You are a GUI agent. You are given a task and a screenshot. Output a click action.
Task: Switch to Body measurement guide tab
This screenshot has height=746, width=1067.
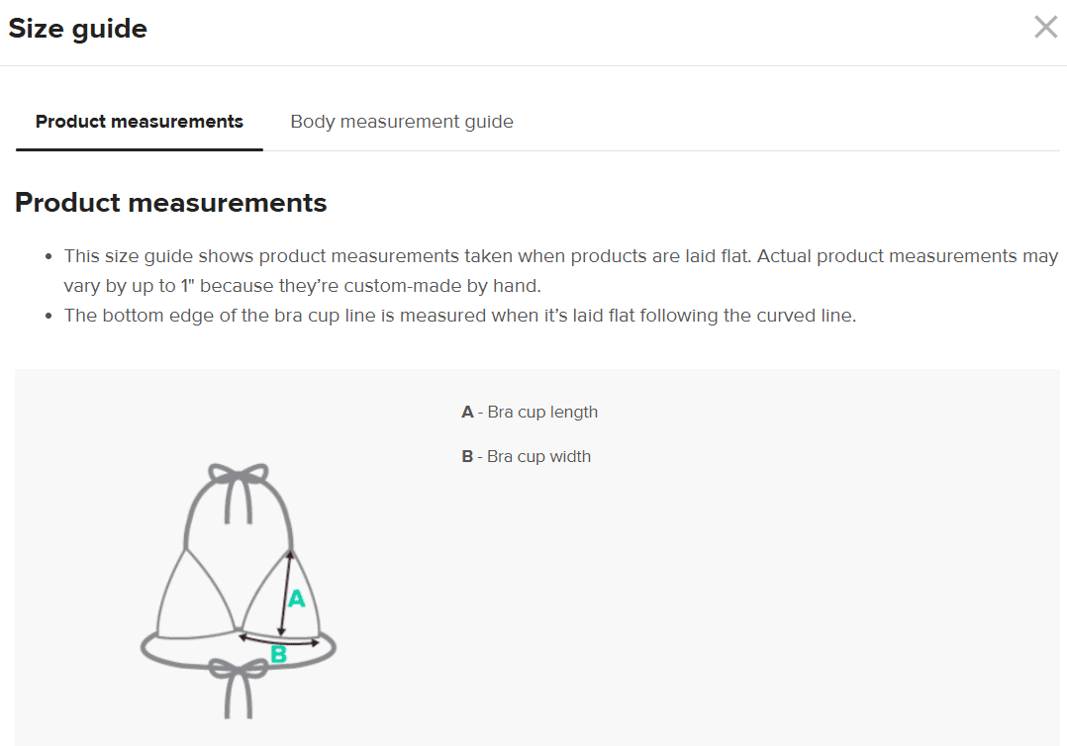coord(402,122)
